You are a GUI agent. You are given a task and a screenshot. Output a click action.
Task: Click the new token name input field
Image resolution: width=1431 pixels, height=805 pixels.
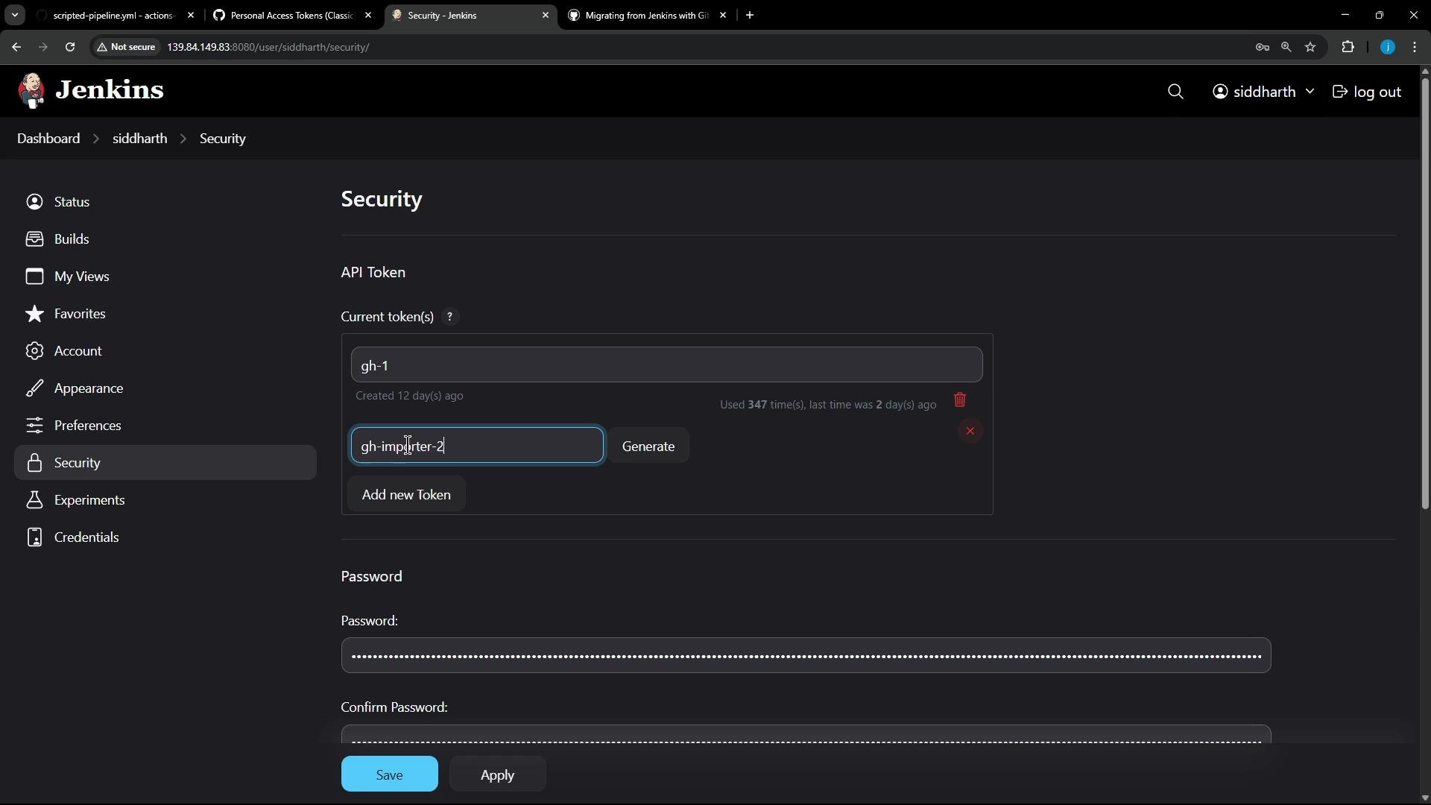coord(477,446)
